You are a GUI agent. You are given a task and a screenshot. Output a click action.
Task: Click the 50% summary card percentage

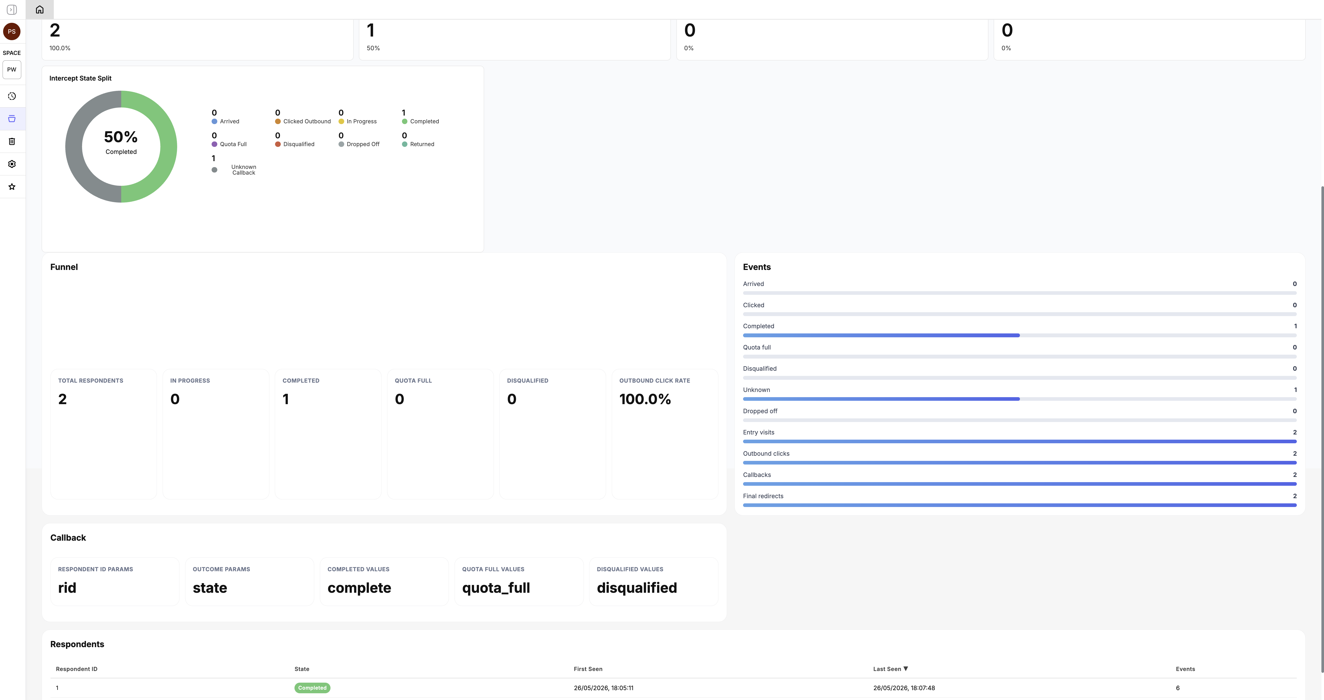pos(373,48)
